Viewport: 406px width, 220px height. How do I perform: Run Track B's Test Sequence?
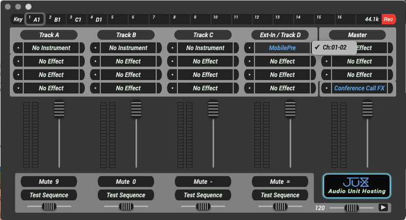pyautogui.click(x=126, y=195)
